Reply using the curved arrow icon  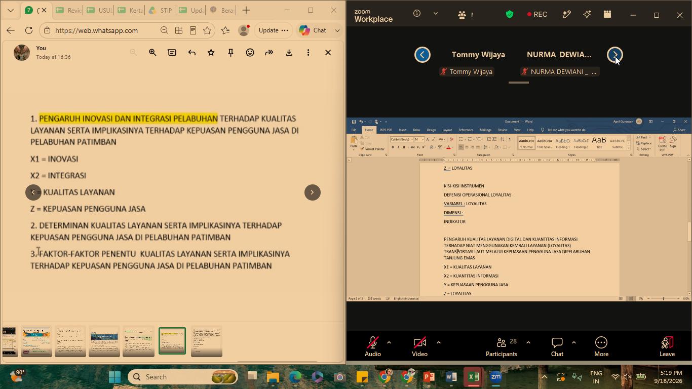click(191, 52)
